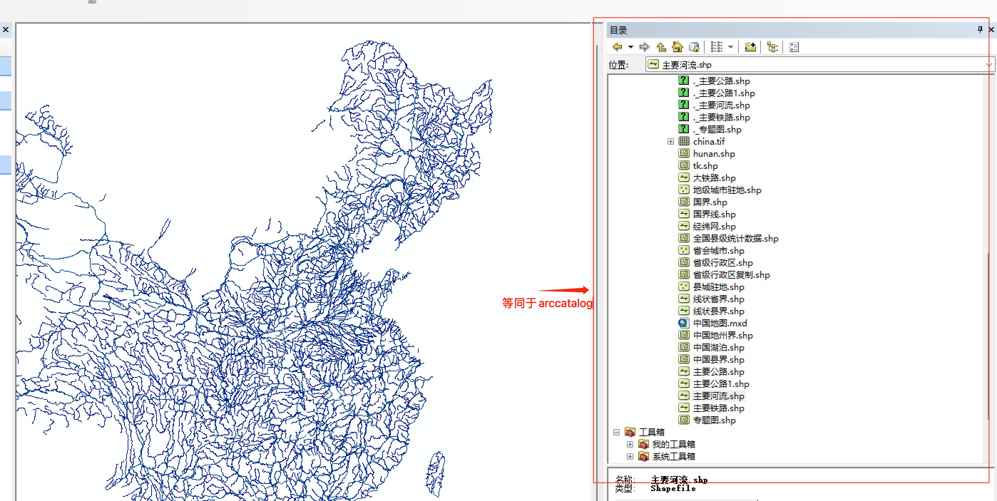Click the forward navigation arrow in Catalog
The height and width of the screenshot is (501, 997).
click(644, 47)
